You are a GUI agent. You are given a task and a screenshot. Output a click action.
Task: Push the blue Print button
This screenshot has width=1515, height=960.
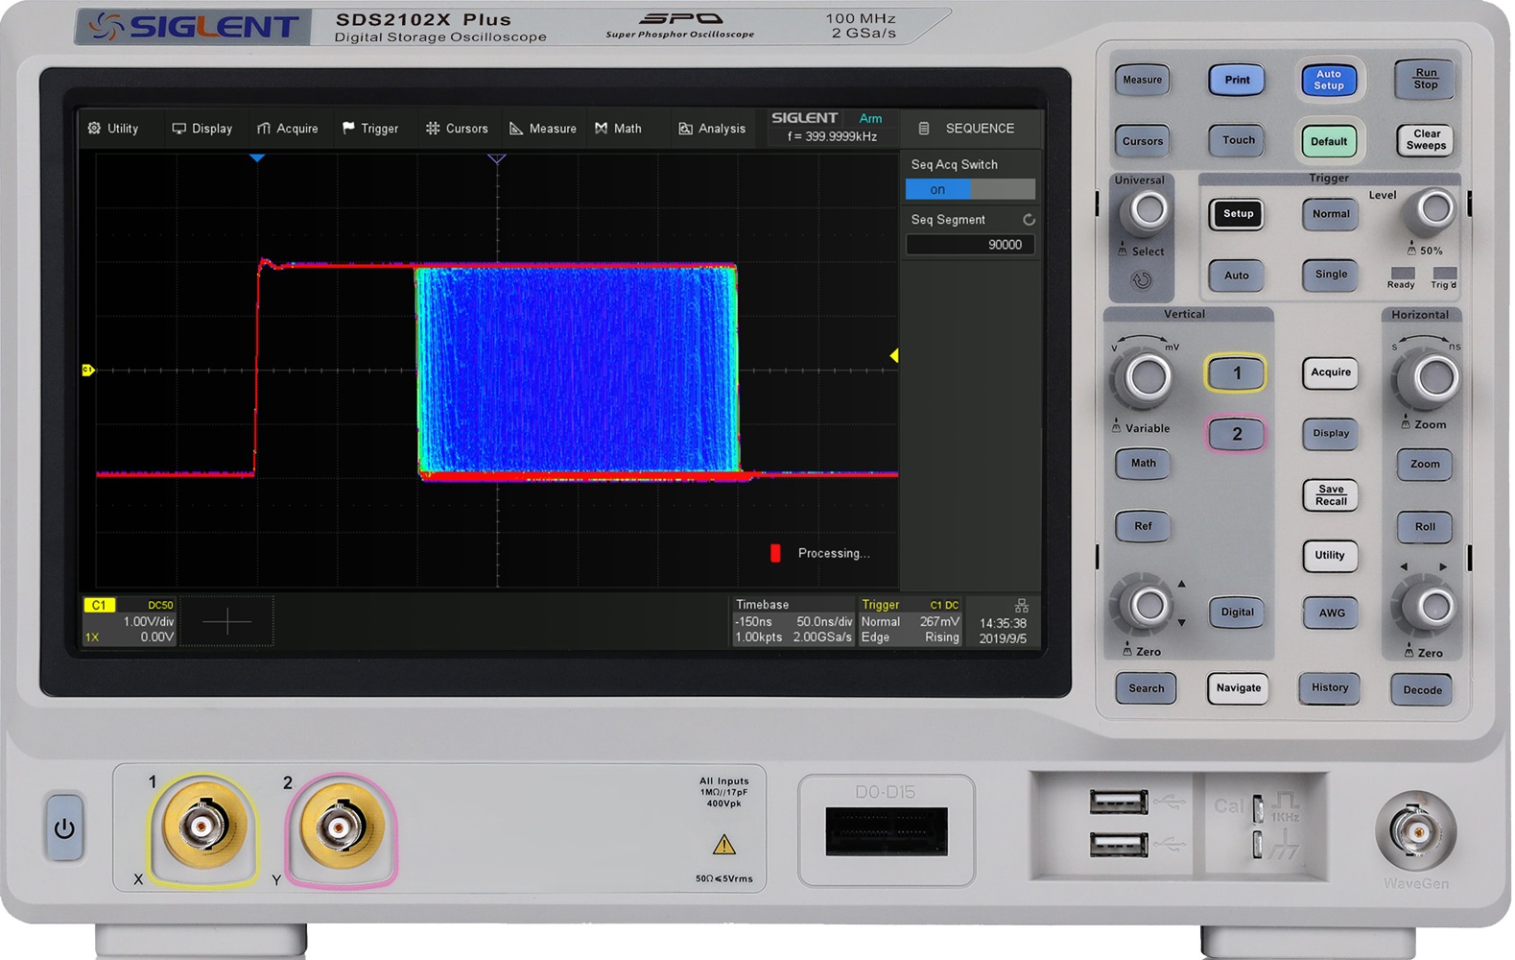coord(1237,80)
